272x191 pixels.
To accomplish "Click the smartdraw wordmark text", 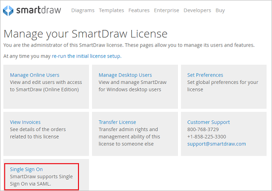I will (39, 10).
